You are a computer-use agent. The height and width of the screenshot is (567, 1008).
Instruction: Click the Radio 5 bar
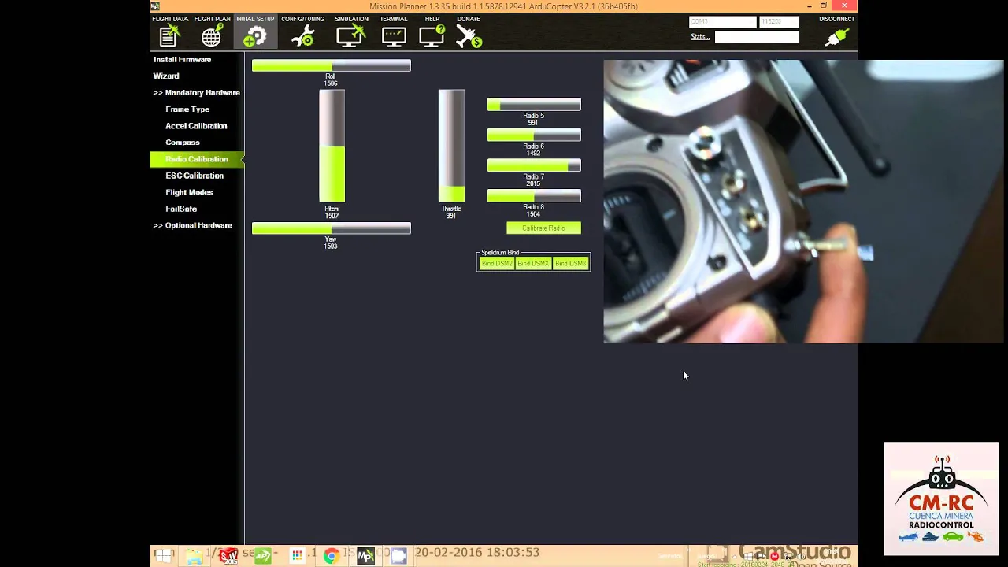coord(534,105)
